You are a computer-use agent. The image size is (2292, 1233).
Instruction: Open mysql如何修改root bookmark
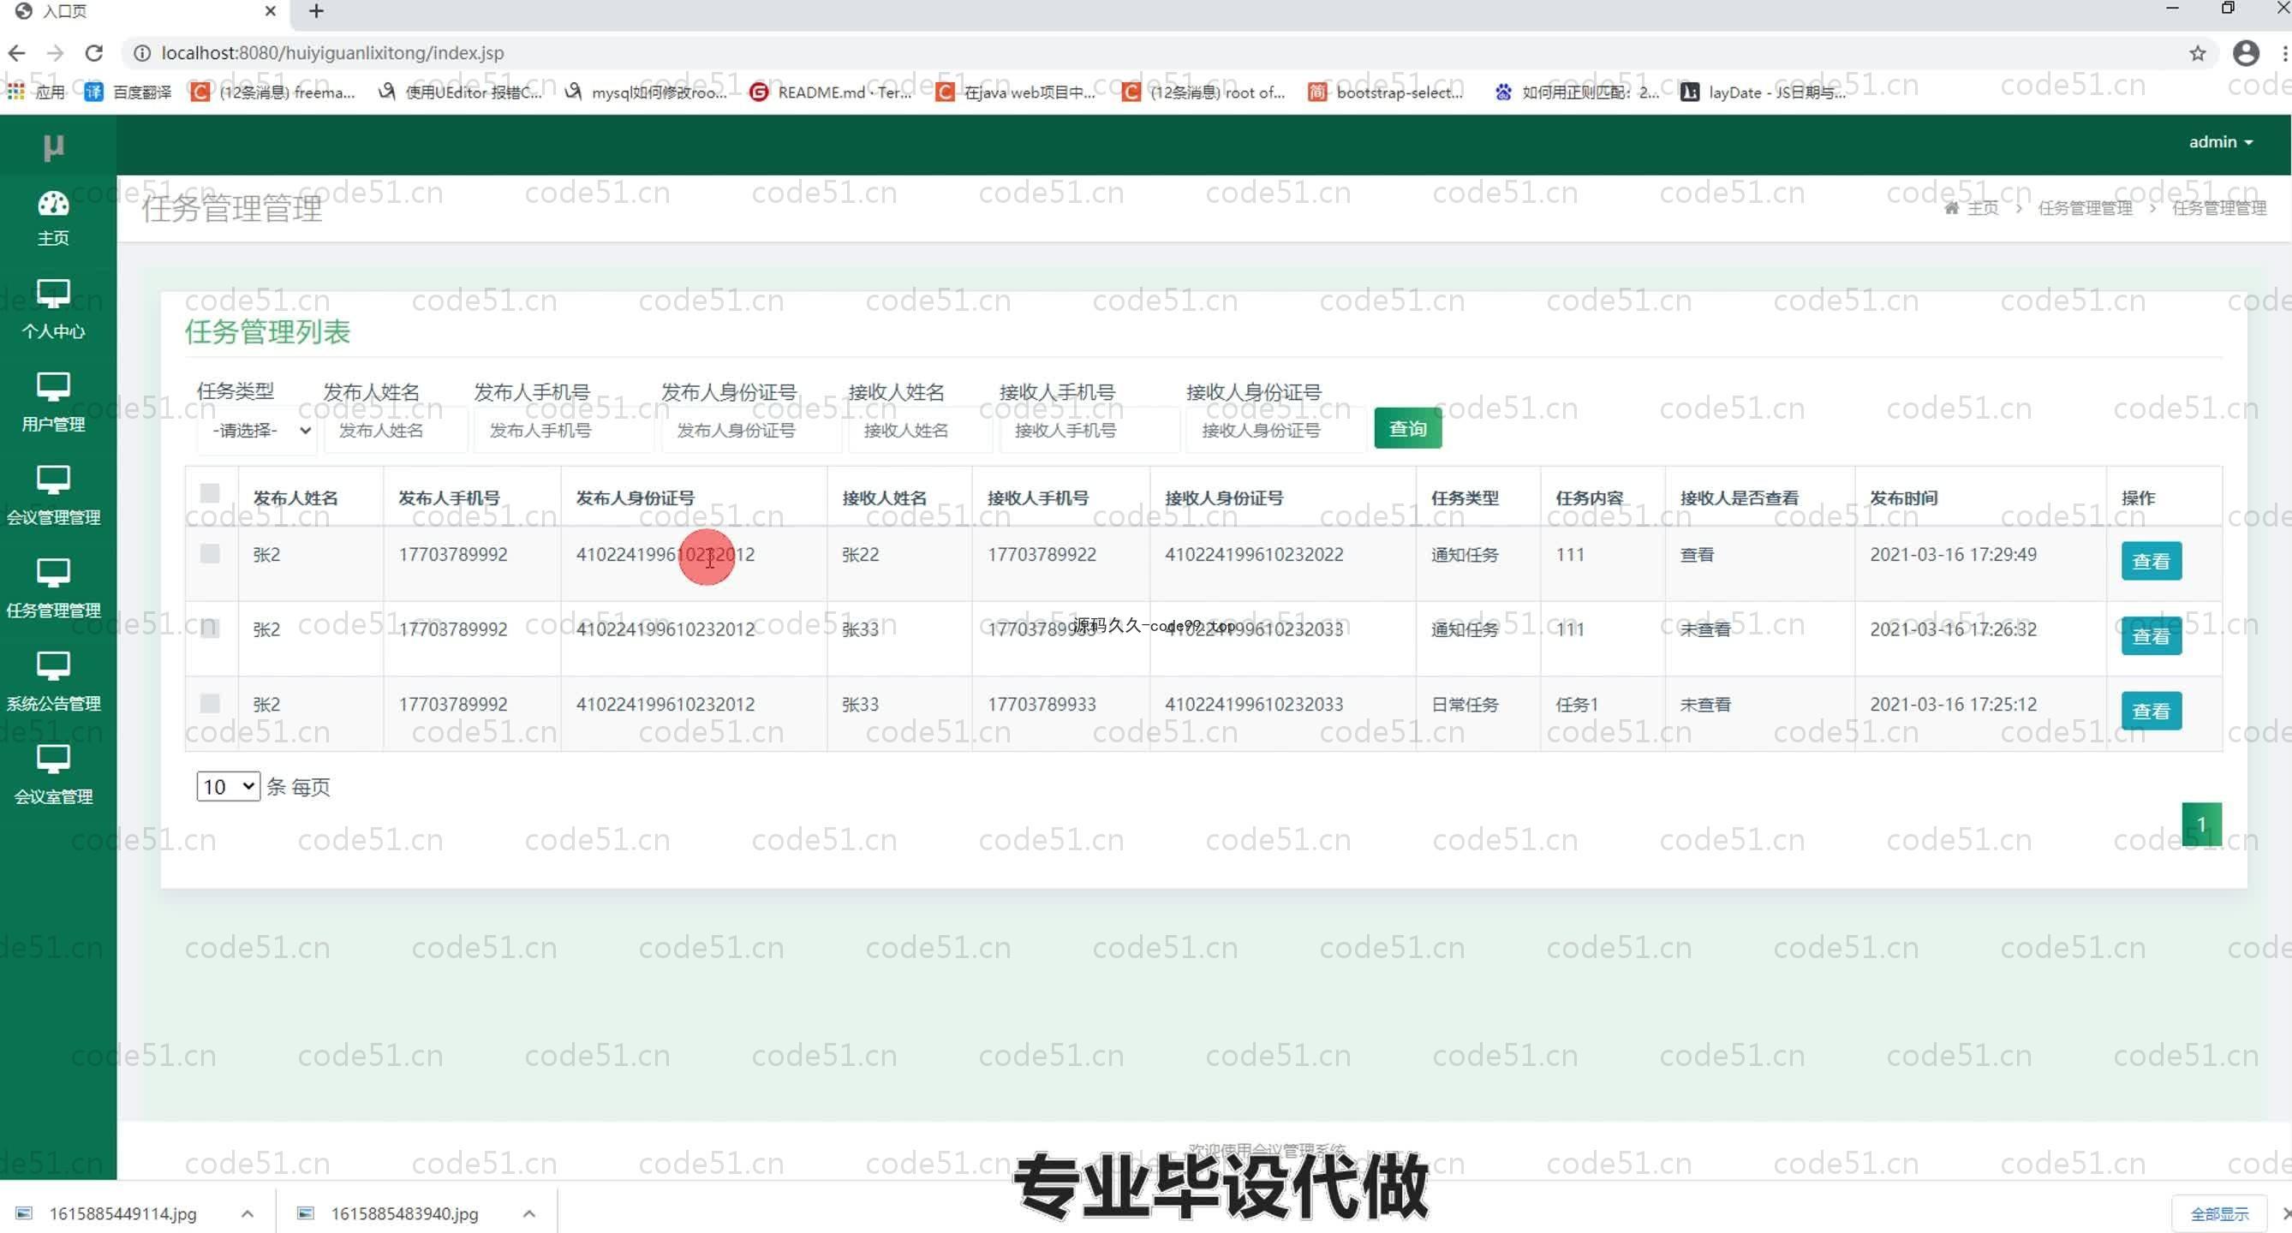coord(647,92)
